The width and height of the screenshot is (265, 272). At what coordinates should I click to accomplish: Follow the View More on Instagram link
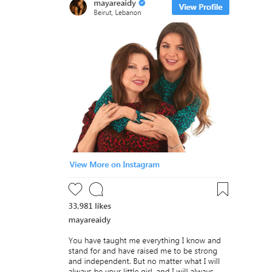tap(114, 164)
